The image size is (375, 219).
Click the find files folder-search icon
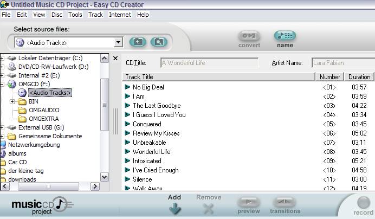click(x=159, y=42)
